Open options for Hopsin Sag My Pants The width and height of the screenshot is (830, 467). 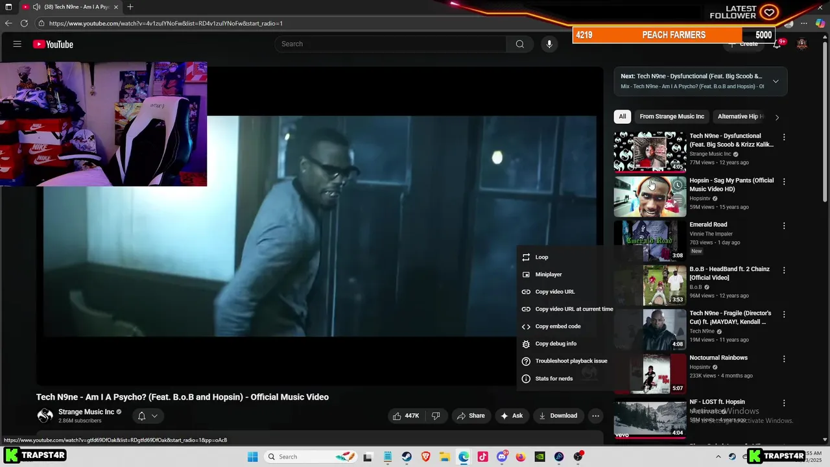pos(784,182)
